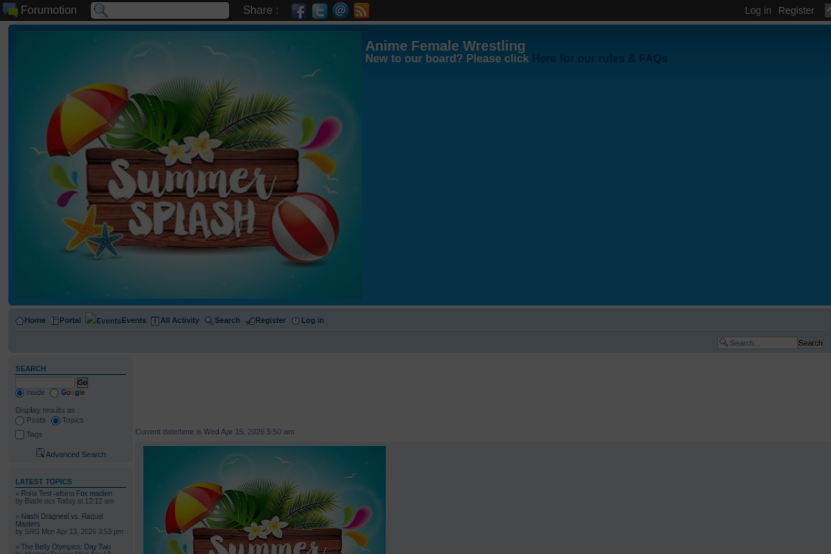
Task: Choose Posts as display results option
Action: pos(19,421)
